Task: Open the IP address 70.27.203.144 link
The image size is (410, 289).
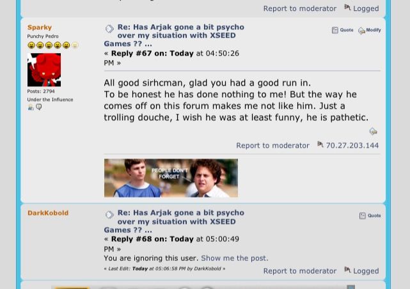Action: pos(352,146)
